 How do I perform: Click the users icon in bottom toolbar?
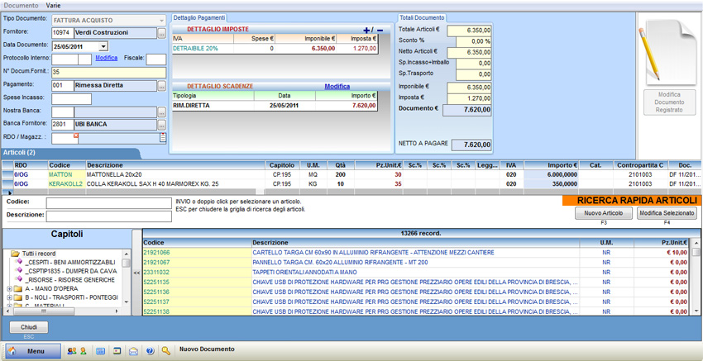click(70, 351)
